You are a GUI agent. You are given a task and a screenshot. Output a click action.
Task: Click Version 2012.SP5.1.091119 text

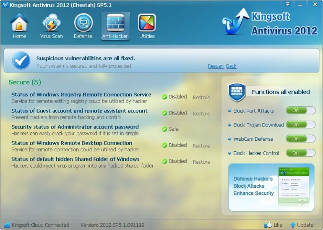(x=112, y=225)
